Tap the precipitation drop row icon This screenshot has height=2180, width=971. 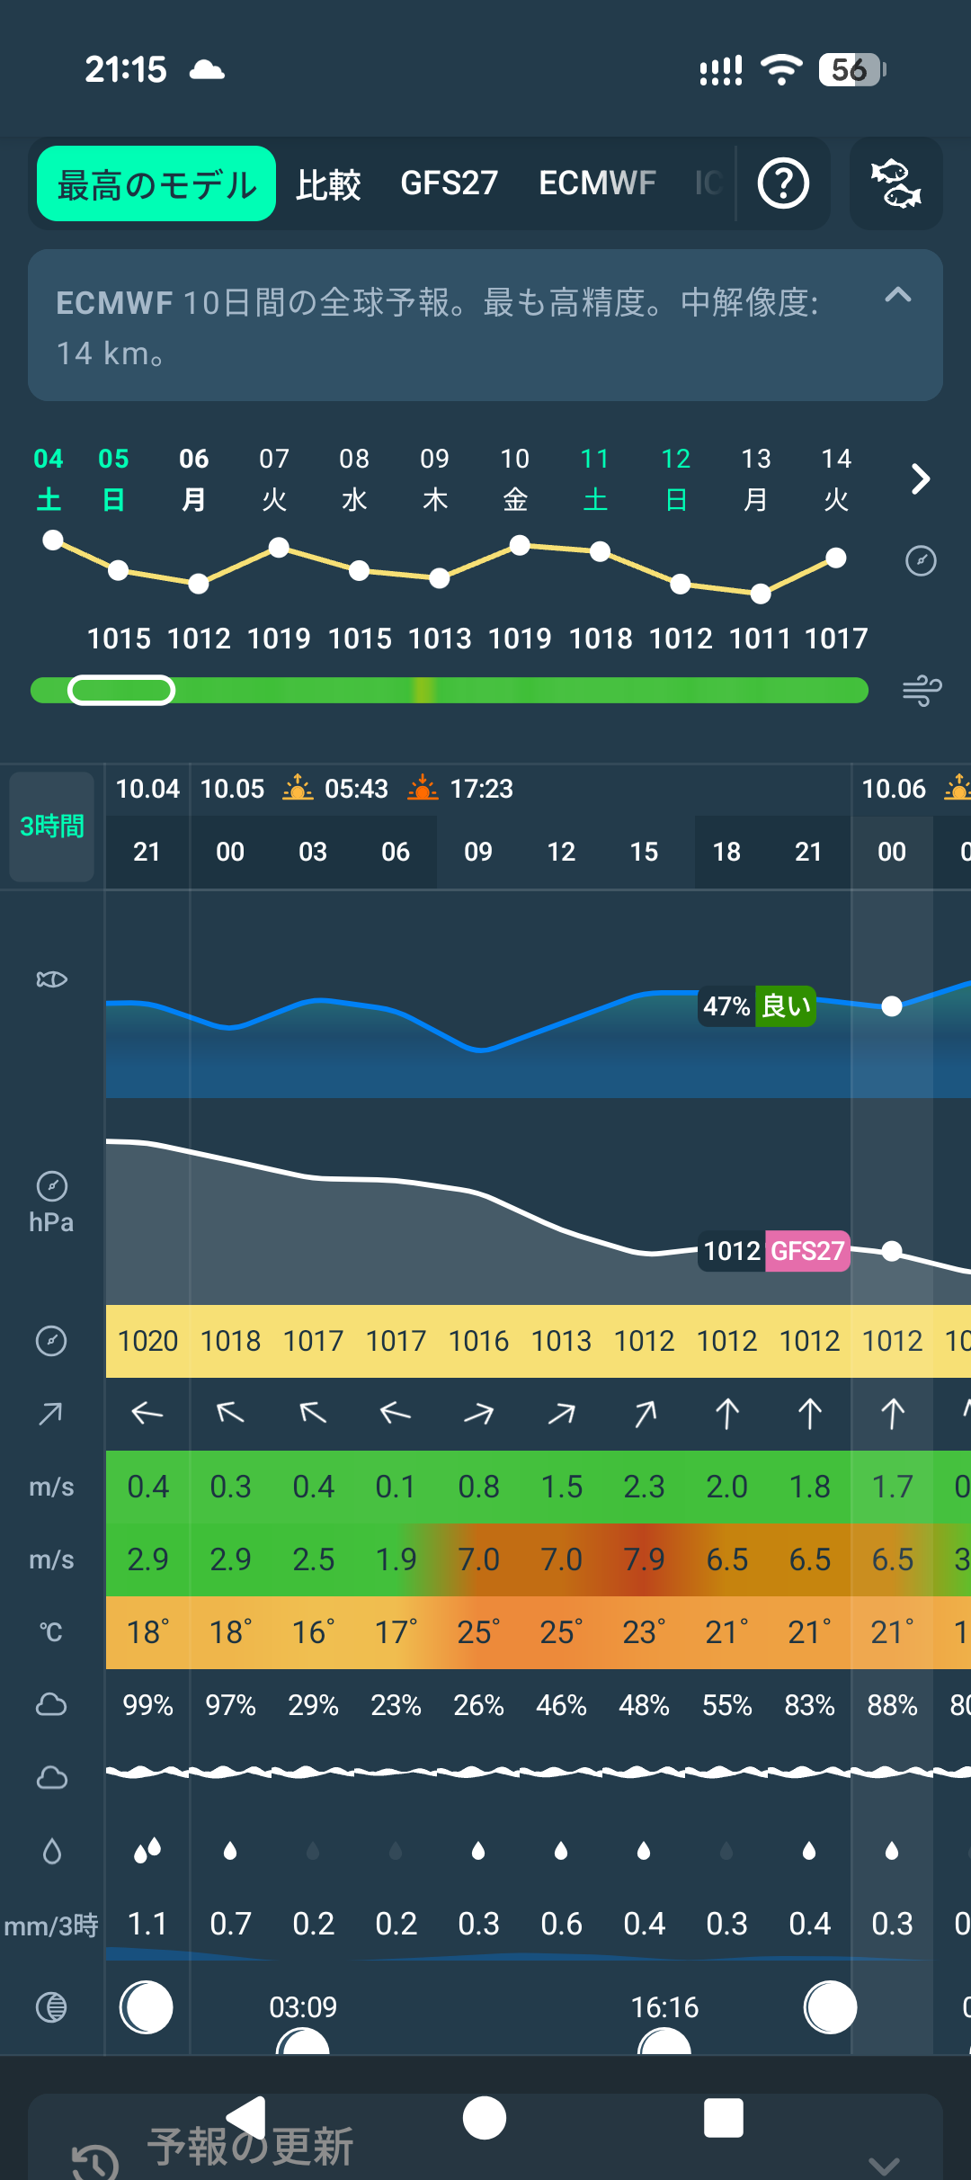click(51, 1851)
